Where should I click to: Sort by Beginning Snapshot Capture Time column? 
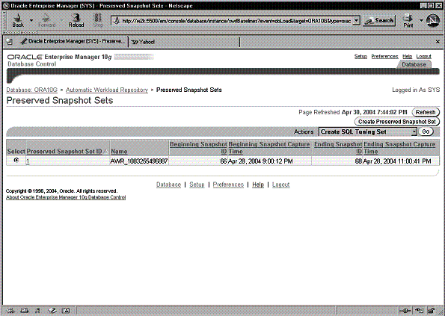point(269,148)
